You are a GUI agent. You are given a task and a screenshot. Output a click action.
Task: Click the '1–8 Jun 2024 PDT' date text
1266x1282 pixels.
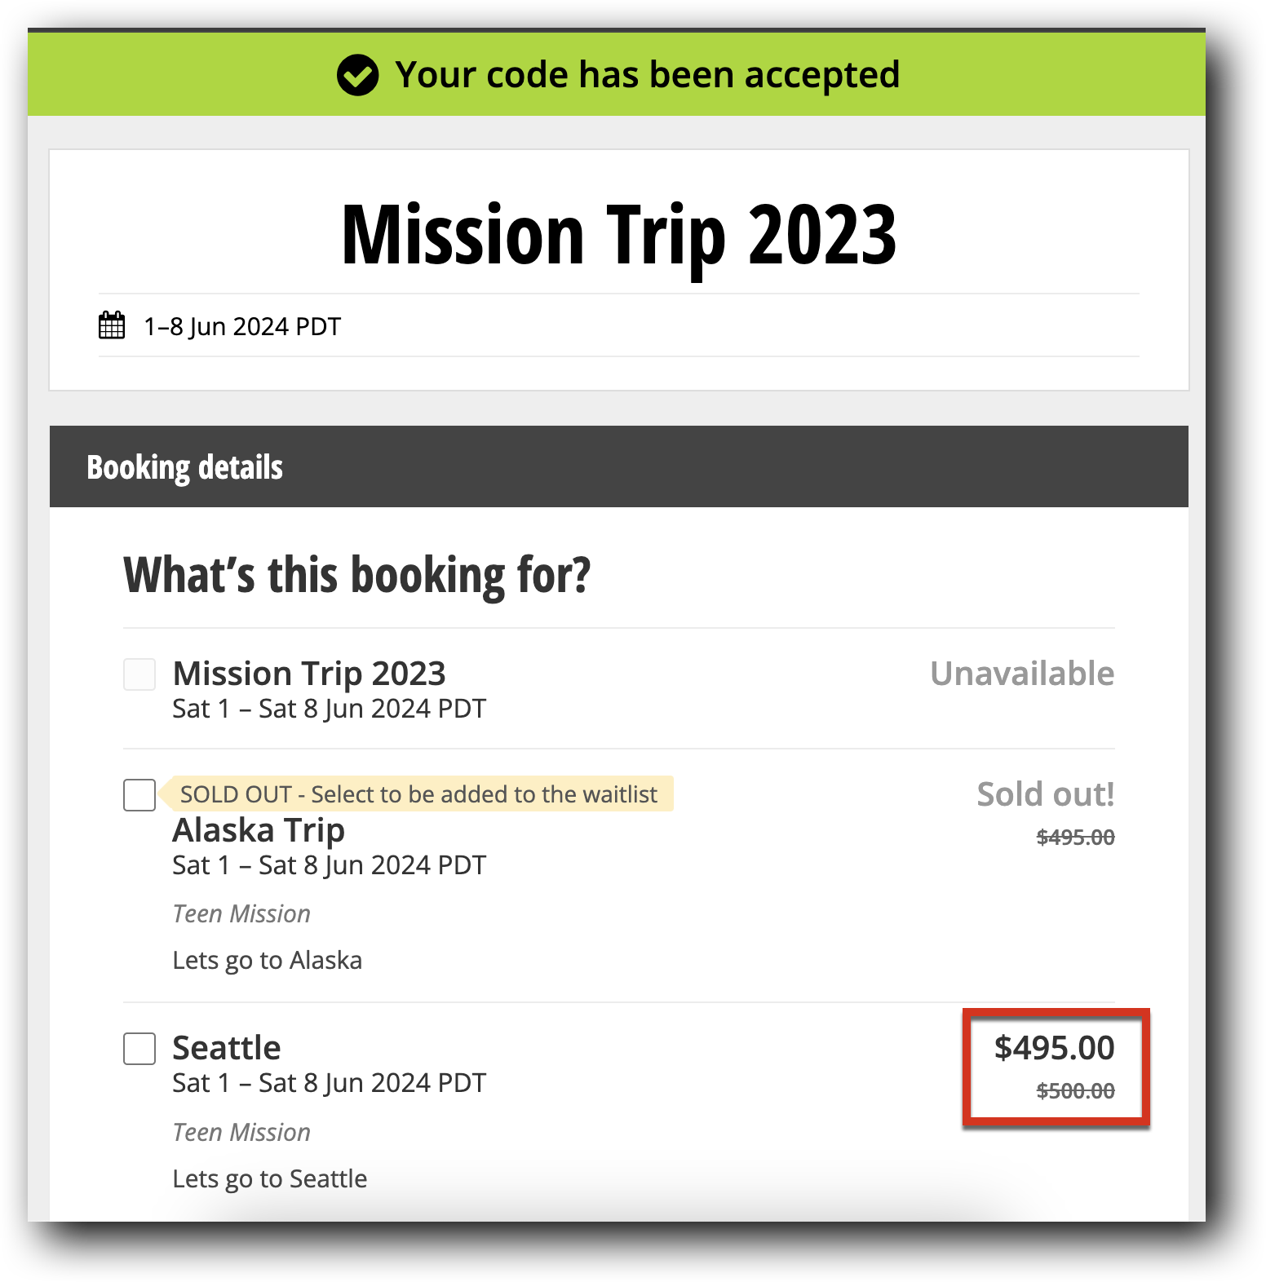[x=242, y=327]
